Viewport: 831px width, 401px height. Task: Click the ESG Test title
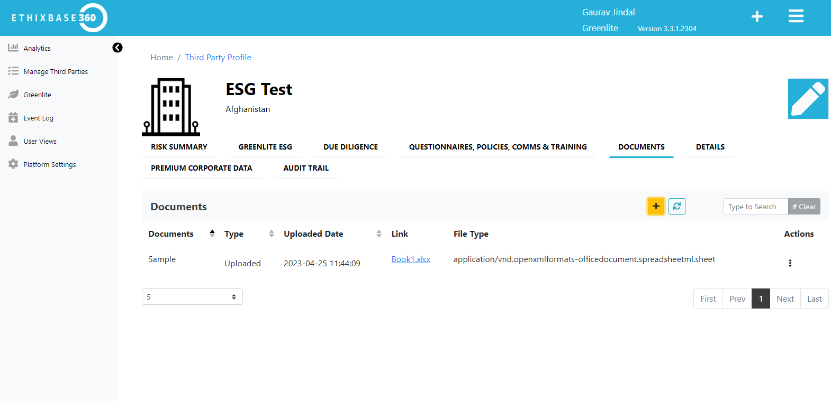pyautogui.click(x=259, y=89)
